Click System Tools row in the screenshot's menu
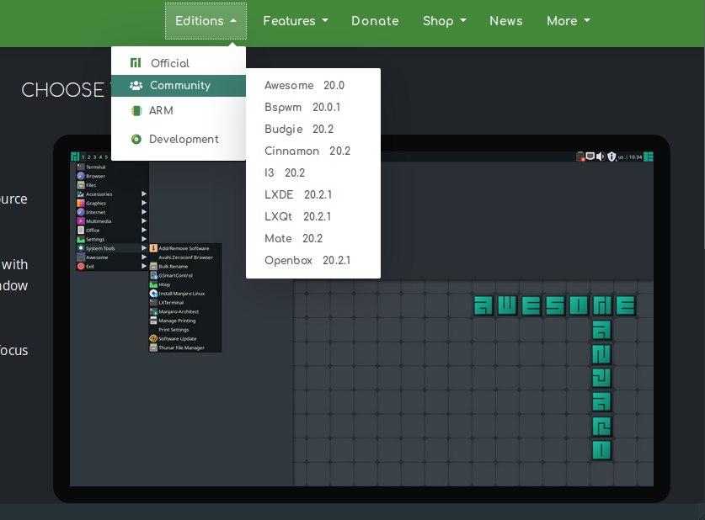This screenshot has width=705, height=520. point(111,248)
